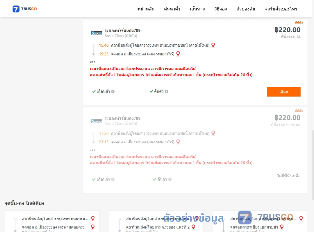The image size is (314, 232).
Task: Open the จุดรับตั๋วเบอร์โทร menu item
Action: 281,9
